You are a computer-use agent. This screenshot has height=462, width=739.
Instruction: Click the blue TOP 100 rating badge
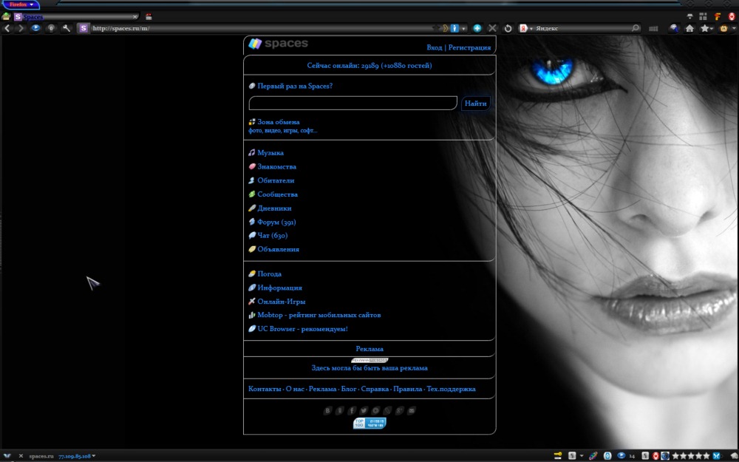tap(369, 423)
